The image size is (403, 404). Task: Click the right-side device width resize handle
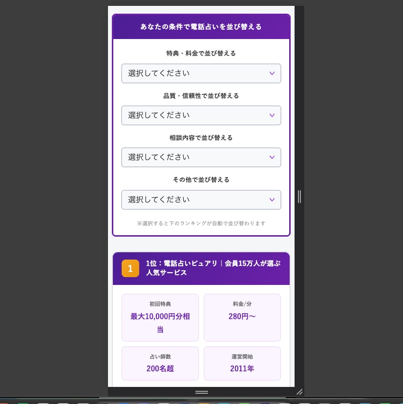pos(299,197)
